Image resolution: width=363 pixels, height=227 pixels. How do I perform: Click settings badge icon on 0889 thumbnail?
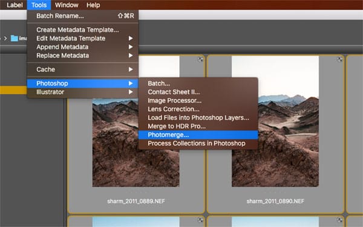click(200, 59)
